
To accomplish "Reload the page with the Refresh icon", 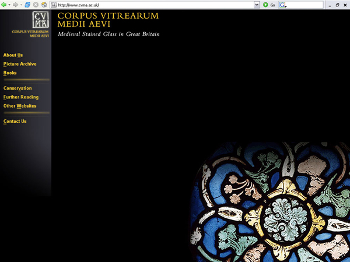I will coord(28,5).
